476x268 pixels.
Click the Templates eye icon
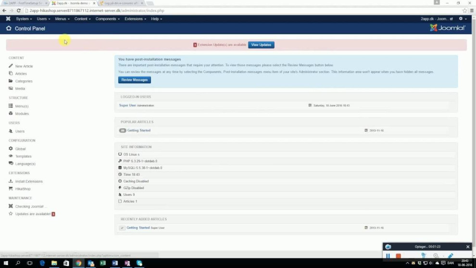[11, 156]
